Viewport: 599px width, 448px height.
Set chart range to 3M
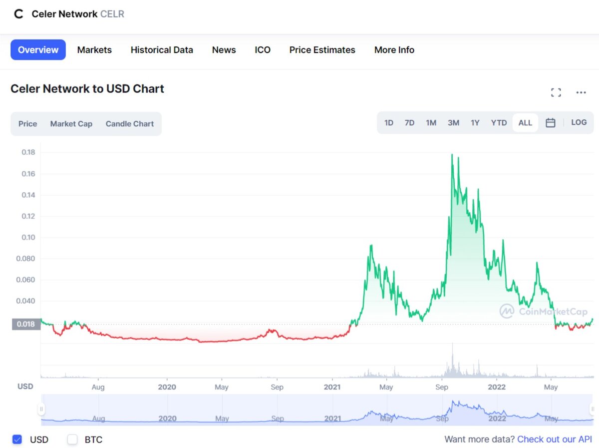(453, 123)
